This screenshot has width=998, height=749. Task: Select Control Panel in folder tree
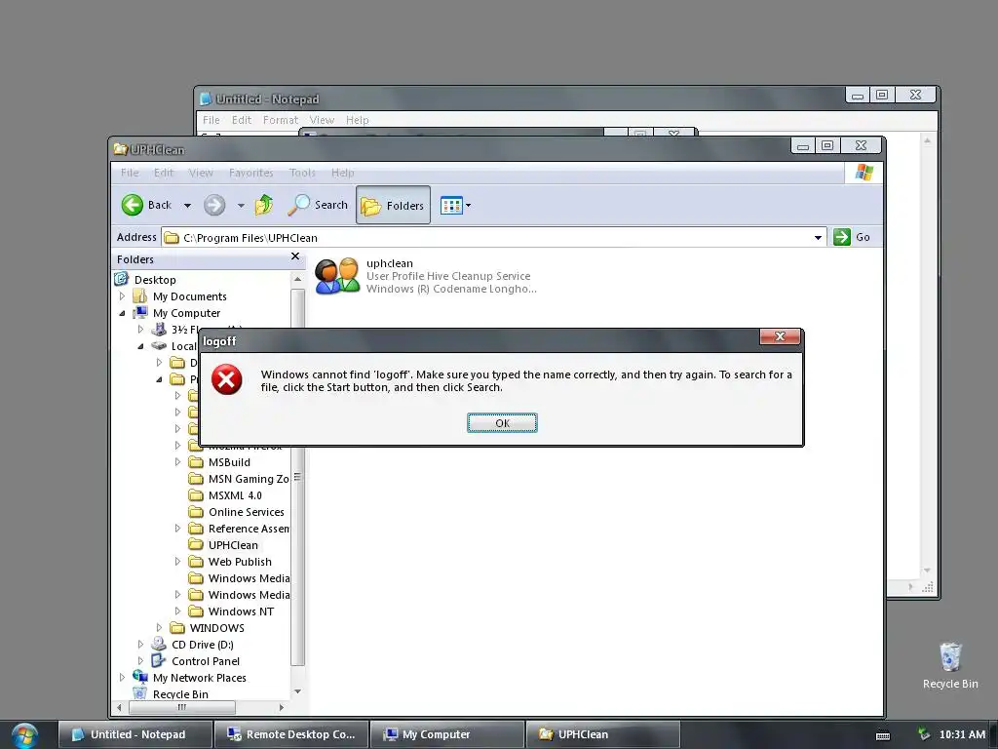point(205,660)
